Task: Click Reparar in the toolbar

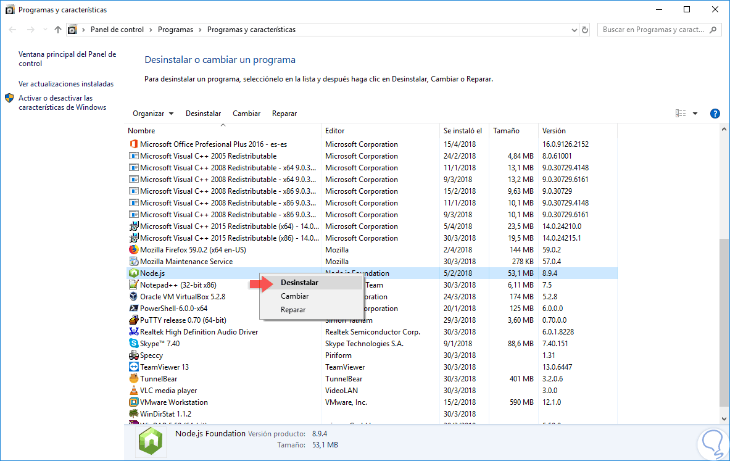Action: point(284,114)
